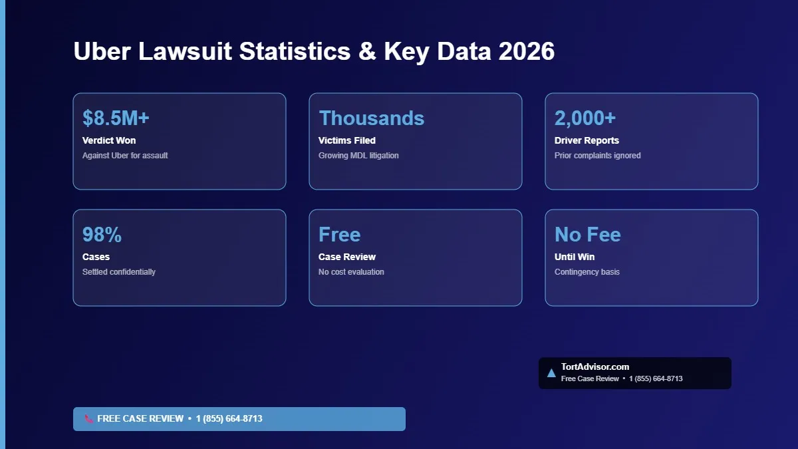This screenshot has width=798, height=449.
Task: Click the 'Victims Filed' label
Action: 347,140
